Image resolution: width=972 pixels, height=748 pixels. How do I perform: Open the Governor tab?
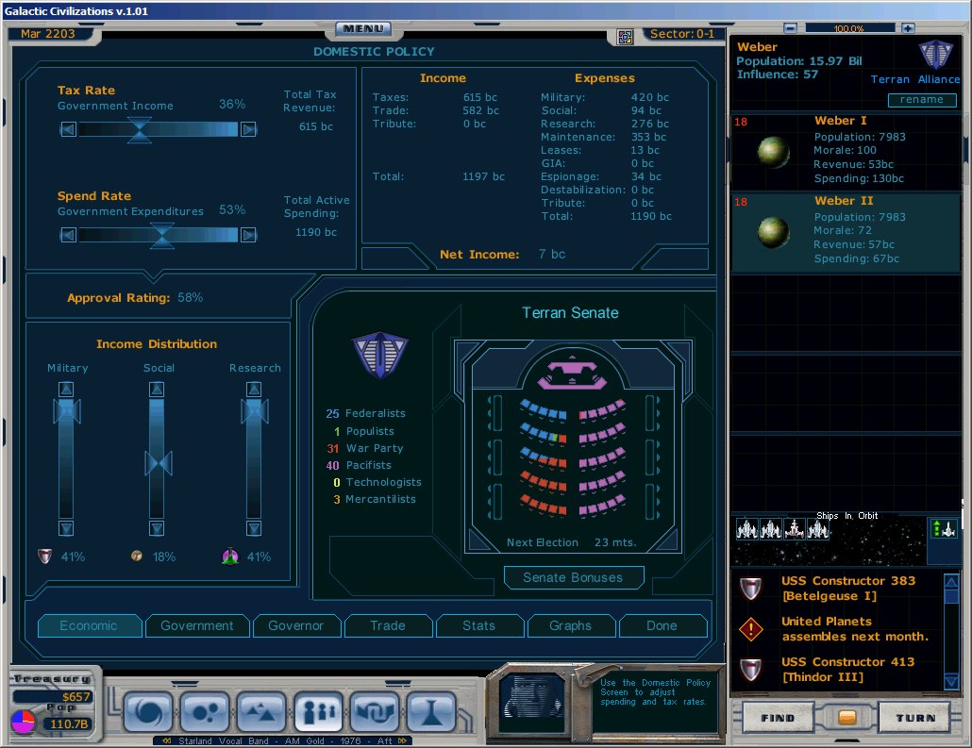pyautogui.click(x=295, y=626)
